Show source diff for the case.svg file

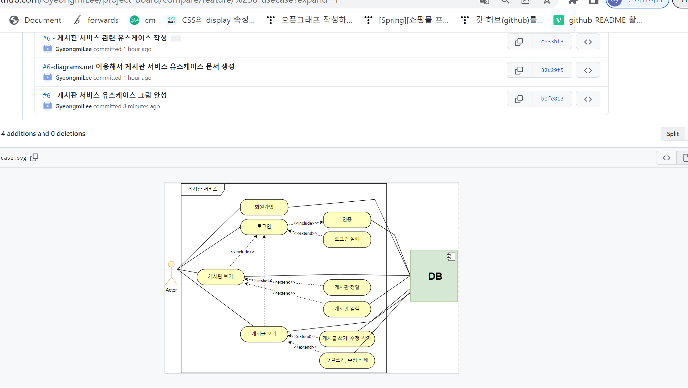666,158
